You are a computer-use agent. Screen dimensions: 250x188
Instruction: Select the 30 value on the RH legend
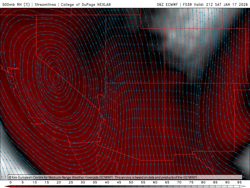[x=83, y=182]
